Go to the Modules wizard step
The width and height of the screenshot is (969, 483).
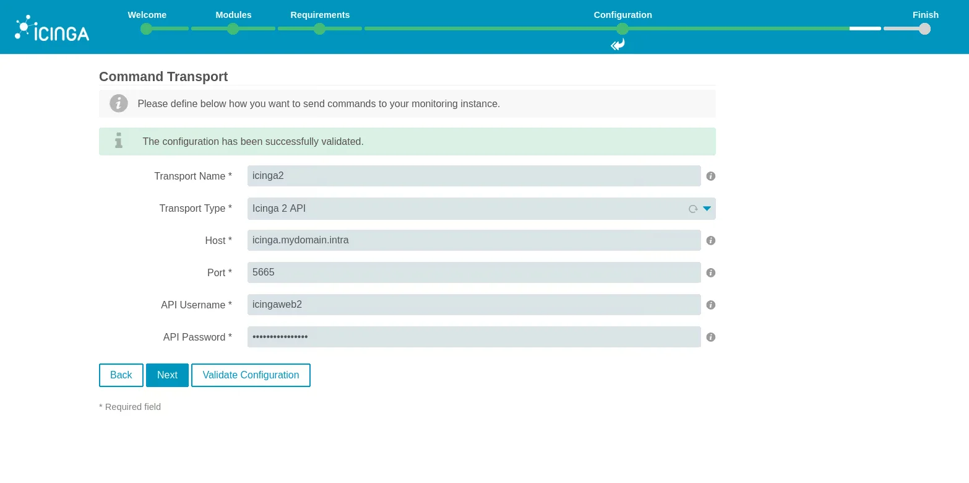[x=233, y=28]
